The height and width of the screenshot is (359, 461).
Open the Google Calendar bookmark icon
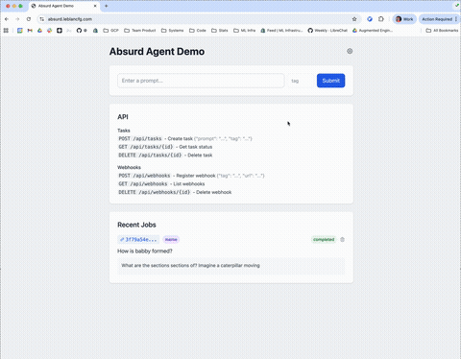[x=20, y=31]
